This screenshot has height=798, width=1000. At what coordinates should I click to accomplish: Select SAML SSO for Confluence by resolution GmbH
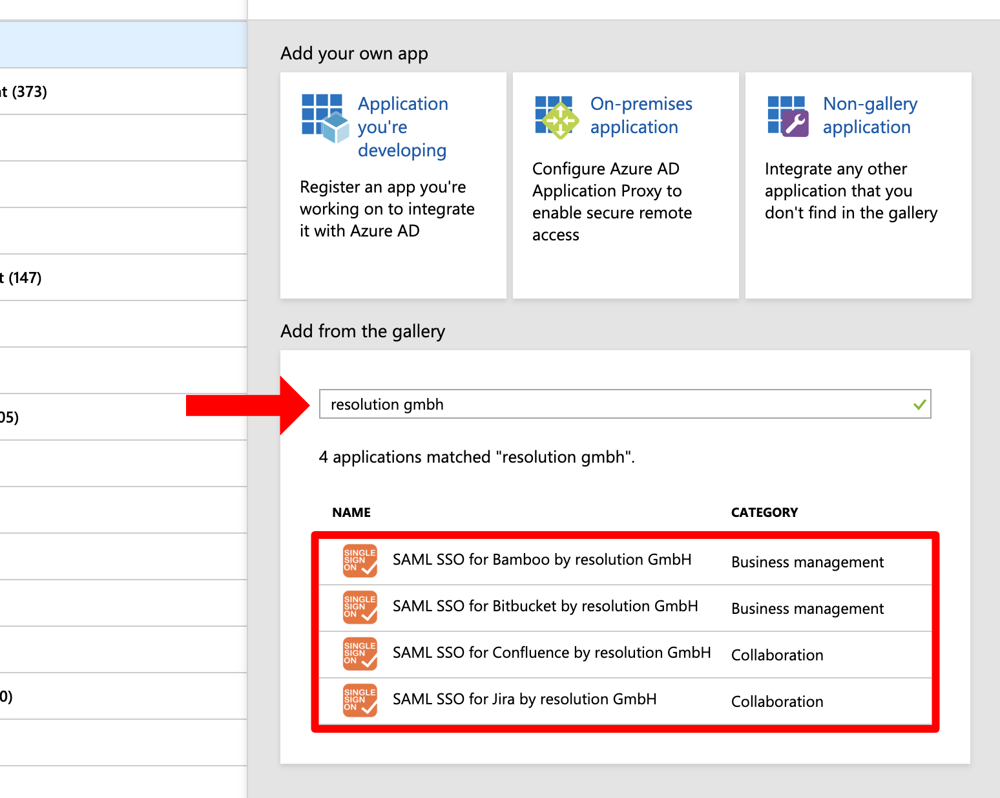552,653
